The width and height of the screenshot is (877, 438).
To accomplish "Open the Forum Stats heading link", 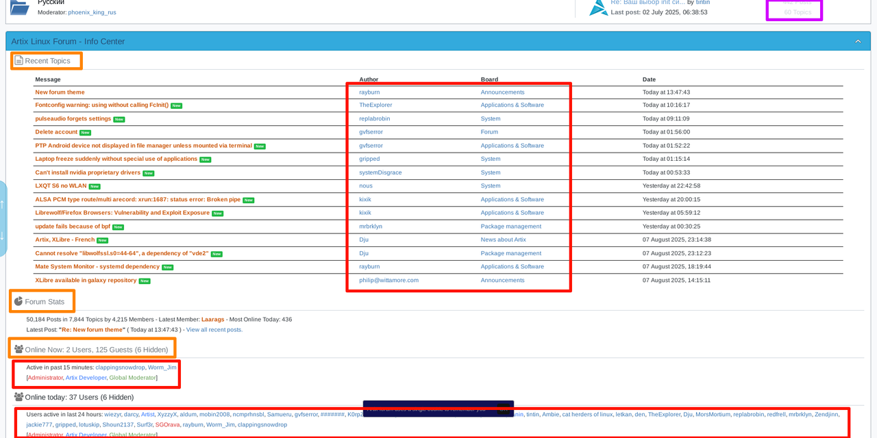I will pyautogui.click(x=45, y=301).
